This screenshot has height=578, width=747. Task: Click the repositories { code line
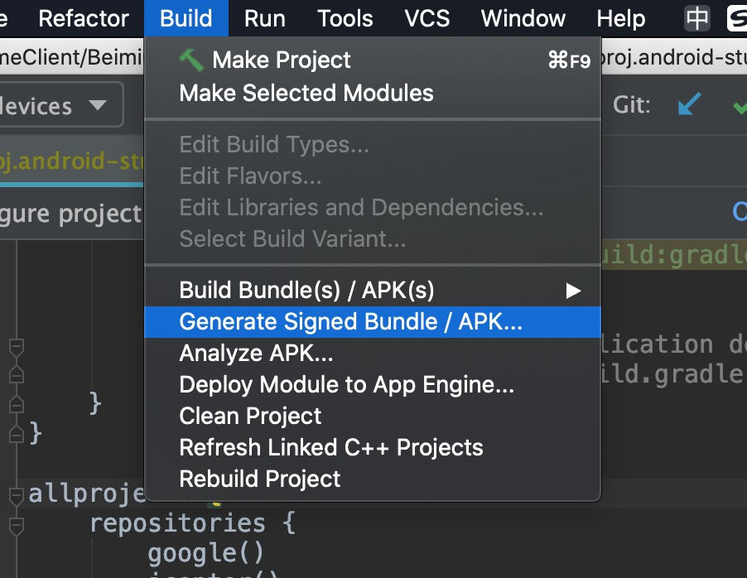tap(192, 523)
